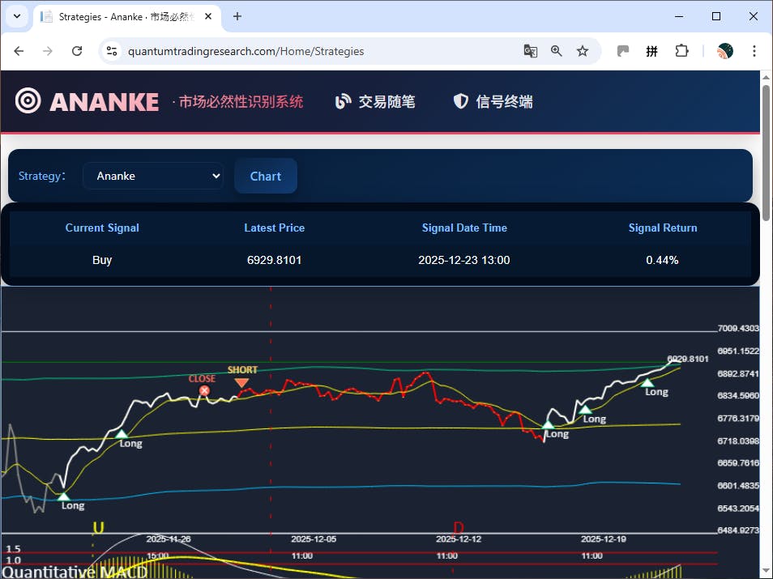Viewport: 773px width, 579px height.
Task: Click the 拼 input method extension icon
Action: [x=651, y=51]
